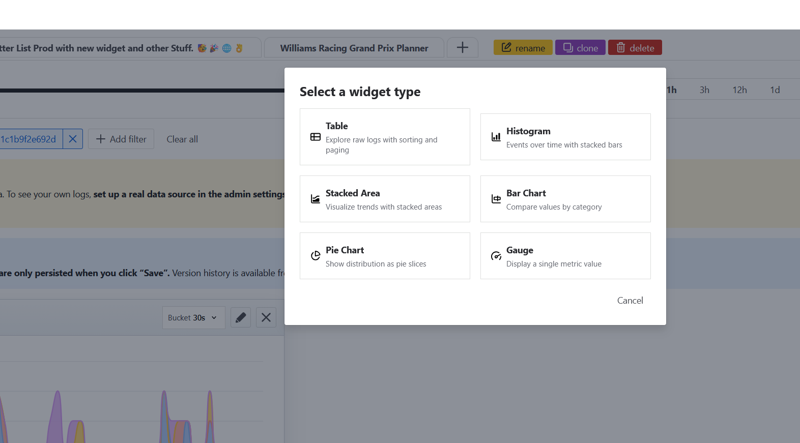Select the Histogram widget option
The height and width of the screenshot is (443, 800).
(565, 137)
